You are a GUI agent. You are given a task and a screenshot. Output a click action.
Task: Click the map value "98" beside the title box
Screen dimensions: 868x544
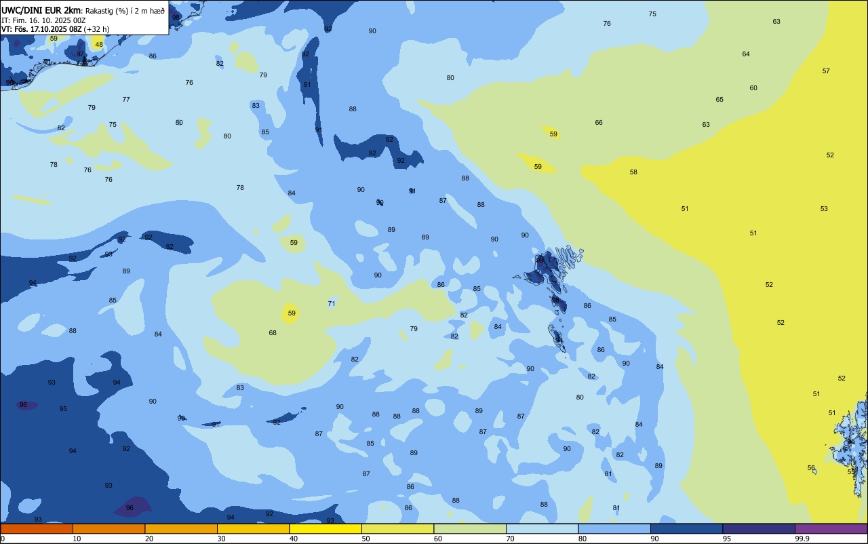pos(176,17)
